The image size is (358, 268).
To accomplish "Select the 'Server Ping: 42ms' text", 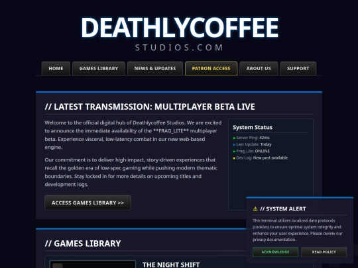I will pos(253,138).
